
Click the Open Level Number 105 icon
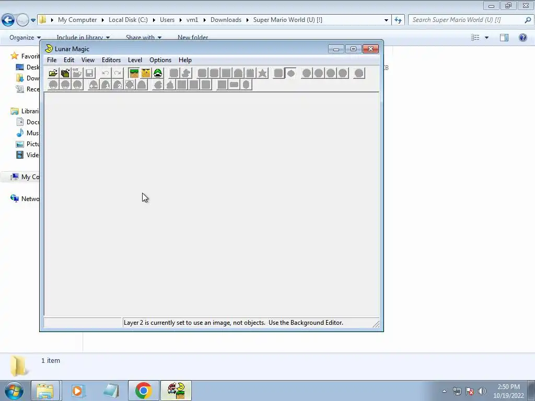[77, 73]
